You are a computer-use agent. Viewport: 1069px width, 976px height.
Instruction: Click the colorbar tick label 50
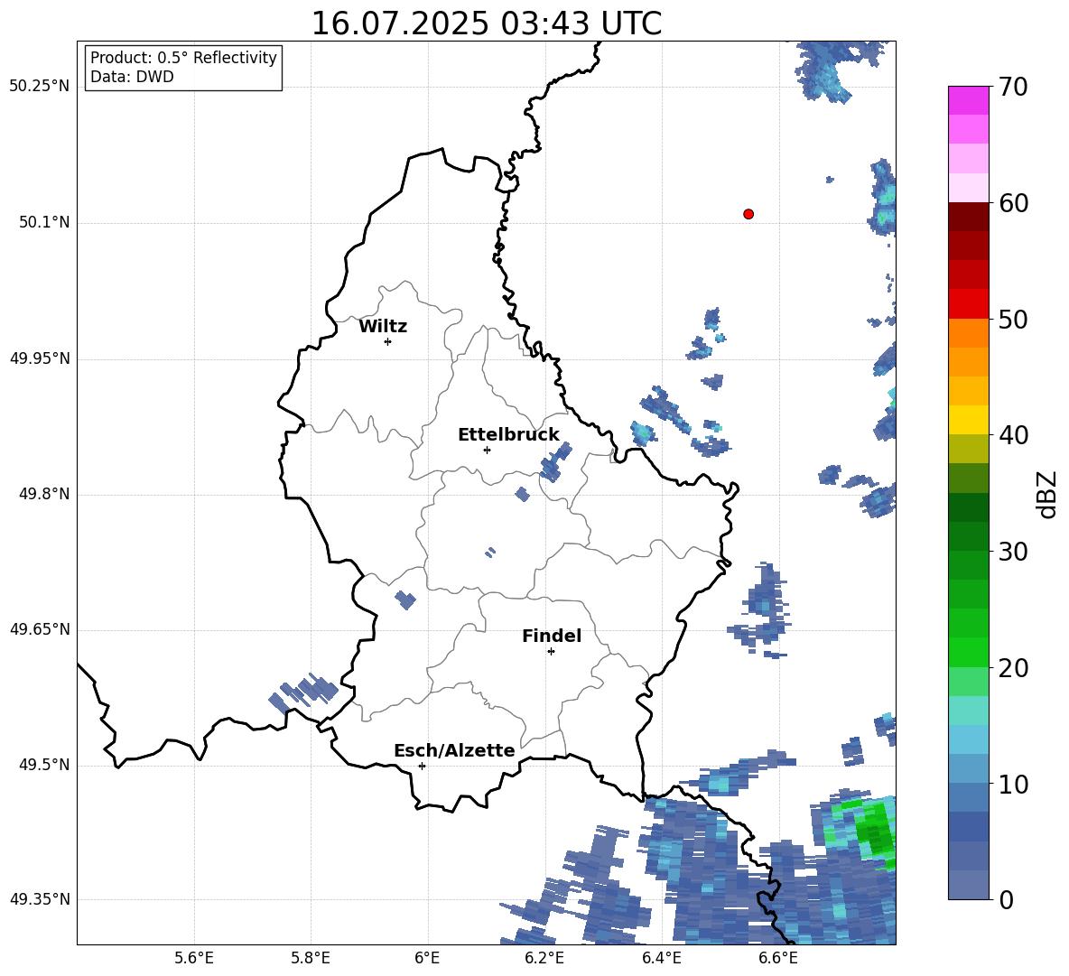(1013, 319)
